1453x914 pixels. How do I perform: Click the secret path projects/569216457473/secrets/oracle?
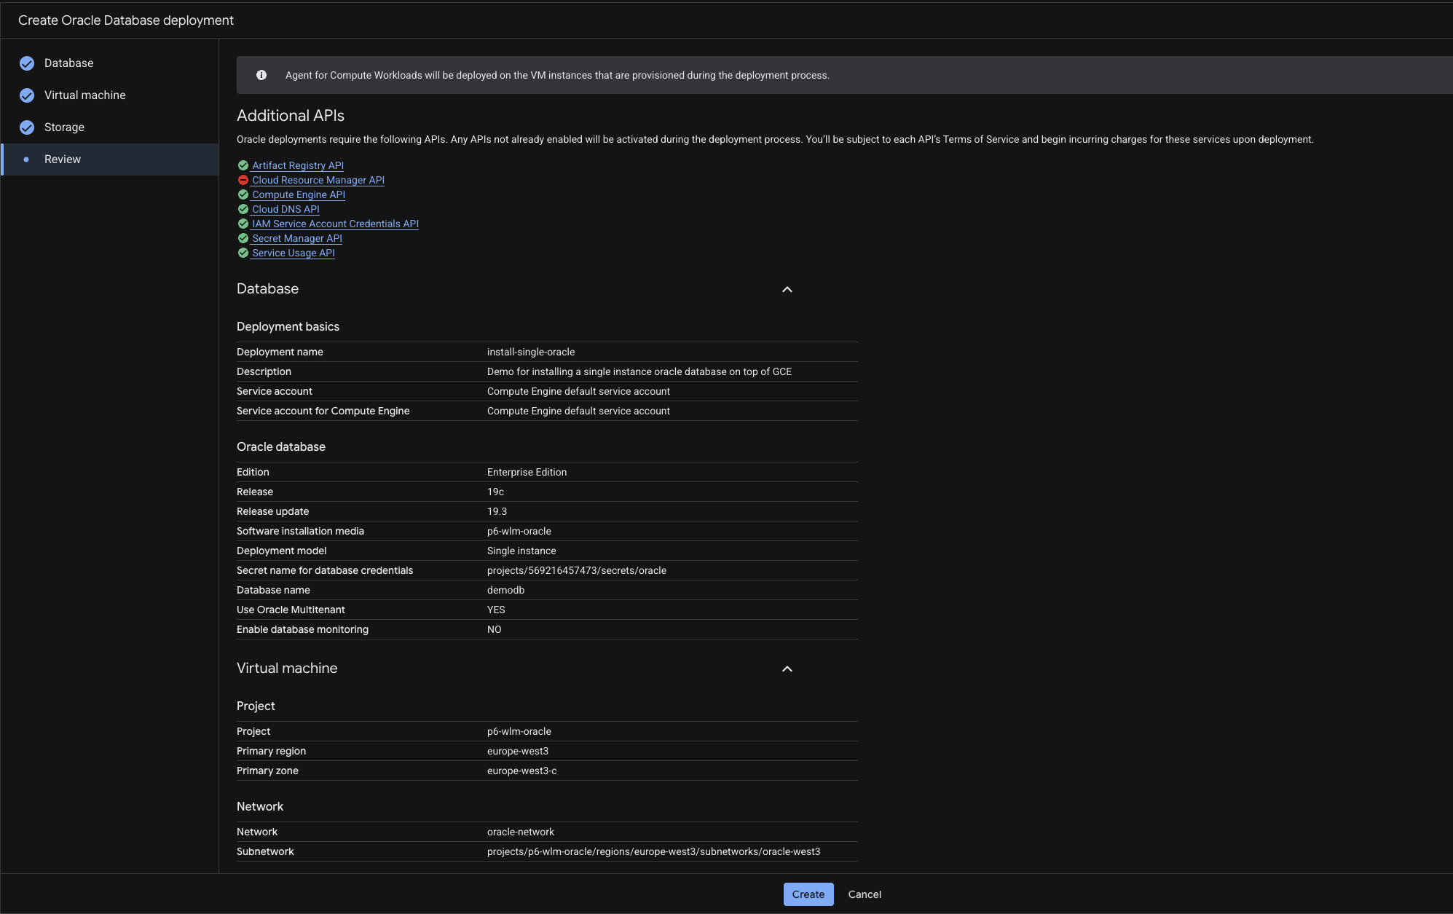(x=577, y=570)
